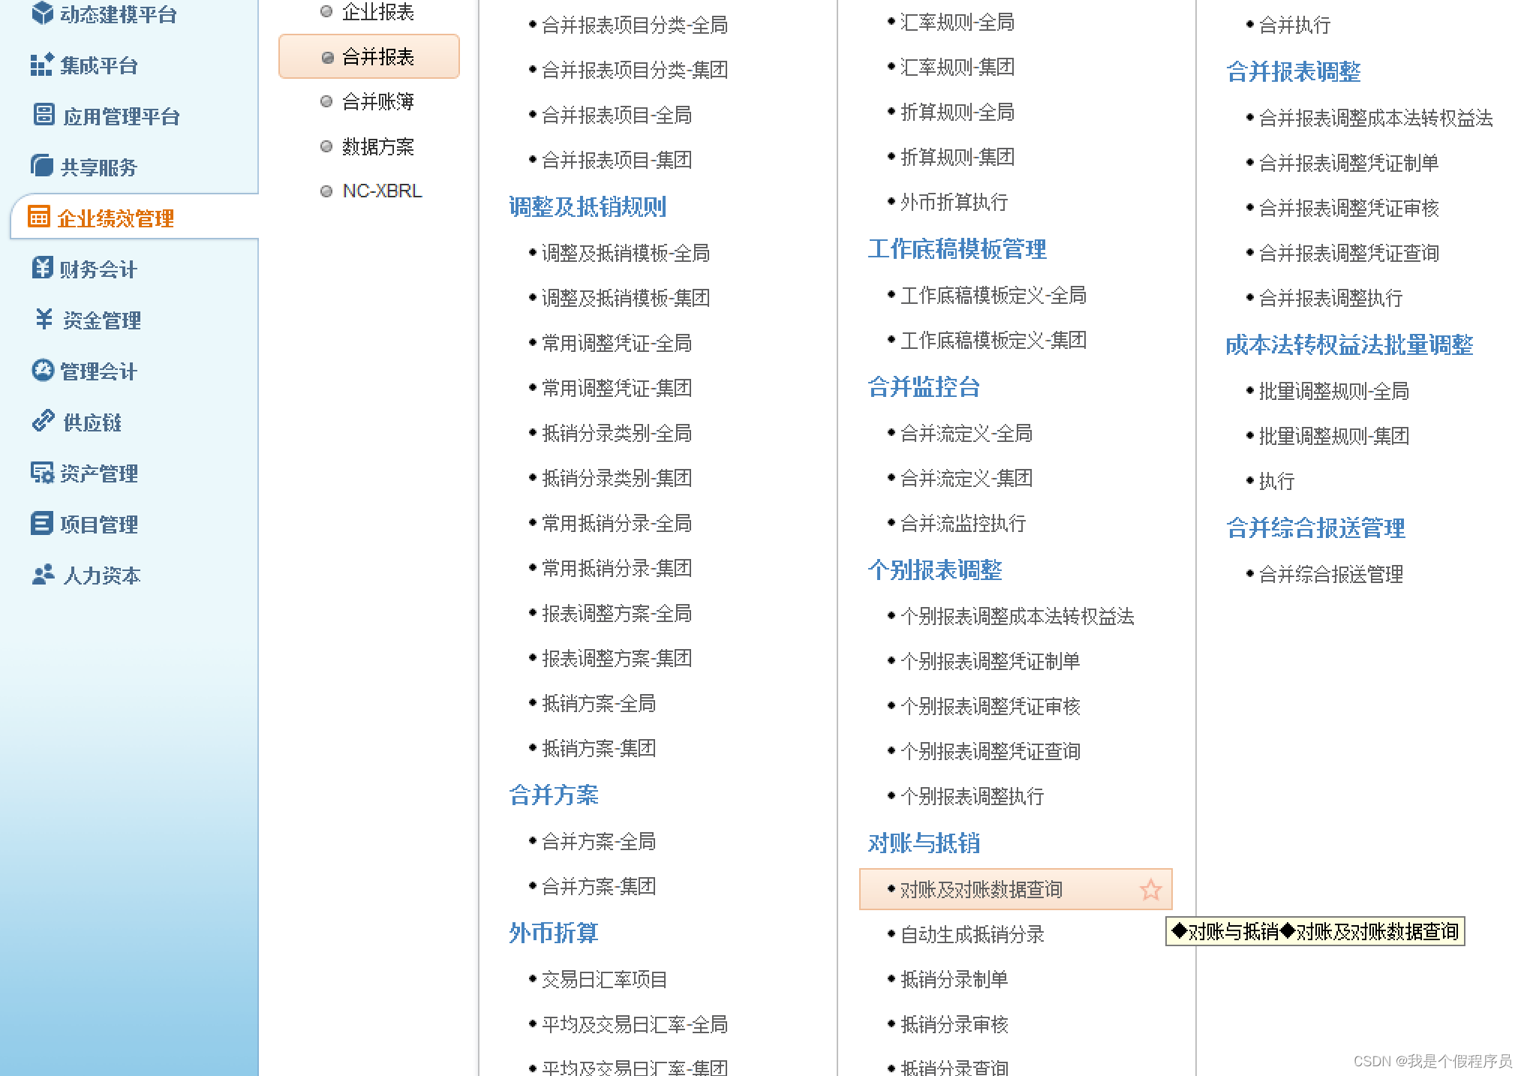Viewport: 1524px width, 1076px height.
Task: Open 动态建模平台 module
Action: coord(119,14)
